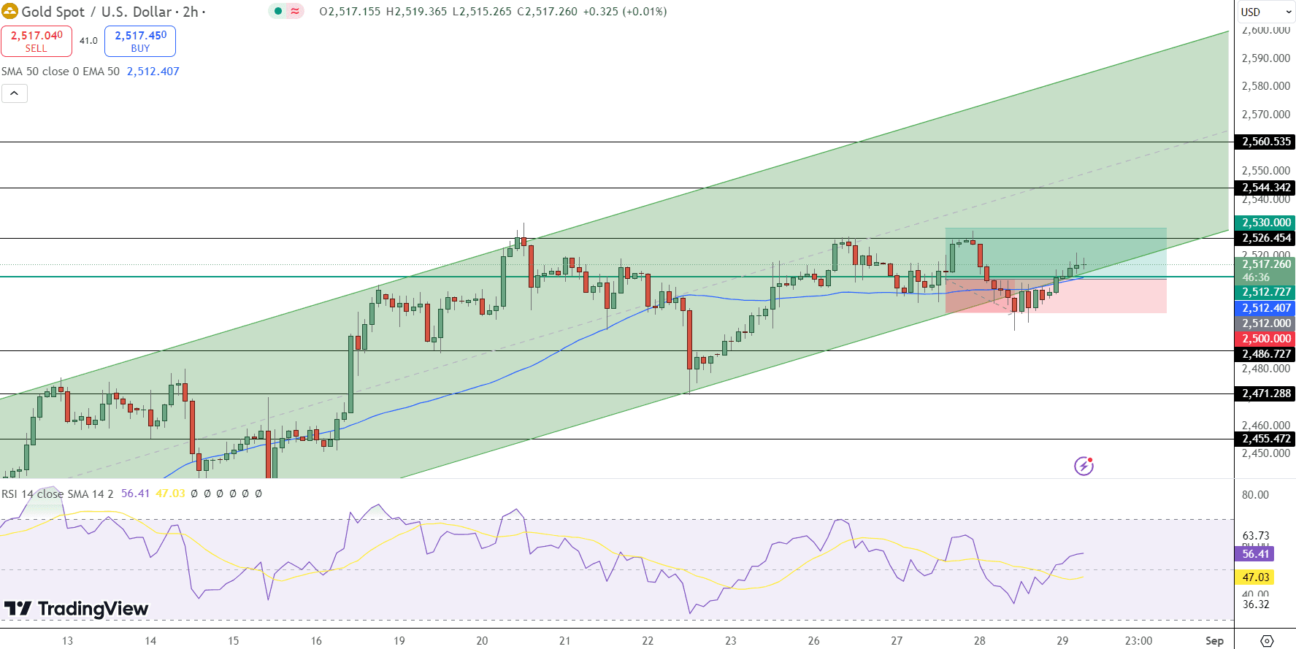This screenshot has width=1296, height=649.
Task: Click the 2,526.454 price axis label
Action: pyautogui.click(x=1265, y=238)
